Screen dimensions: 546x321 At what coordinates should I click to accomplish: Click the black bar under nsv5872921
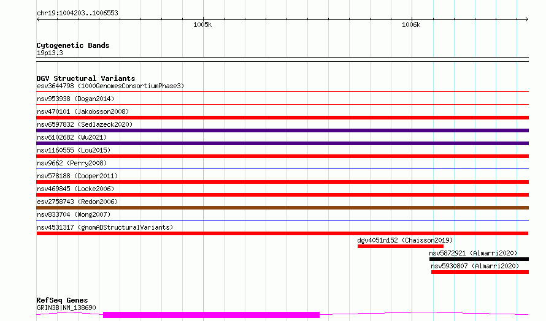click(x=479, y=259)
